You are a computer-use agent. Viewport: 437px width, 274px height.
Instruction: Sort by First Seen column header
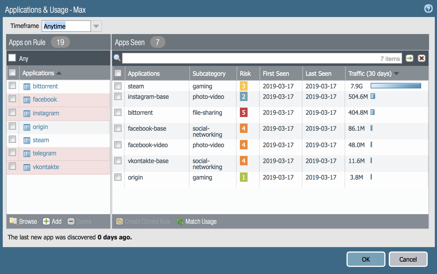pos(281,74)
